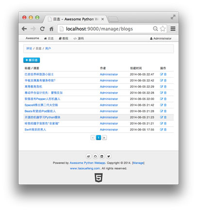
Task: Click the zoom magnifier in address bar
Action: [x=155, y=29]
